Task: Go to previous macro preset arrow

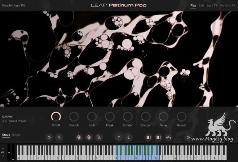Action: [x=3, y=121]
